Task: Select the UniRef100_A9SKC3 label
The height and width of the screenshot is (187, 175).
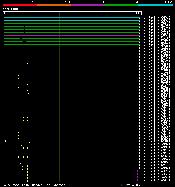Action: 157,66
